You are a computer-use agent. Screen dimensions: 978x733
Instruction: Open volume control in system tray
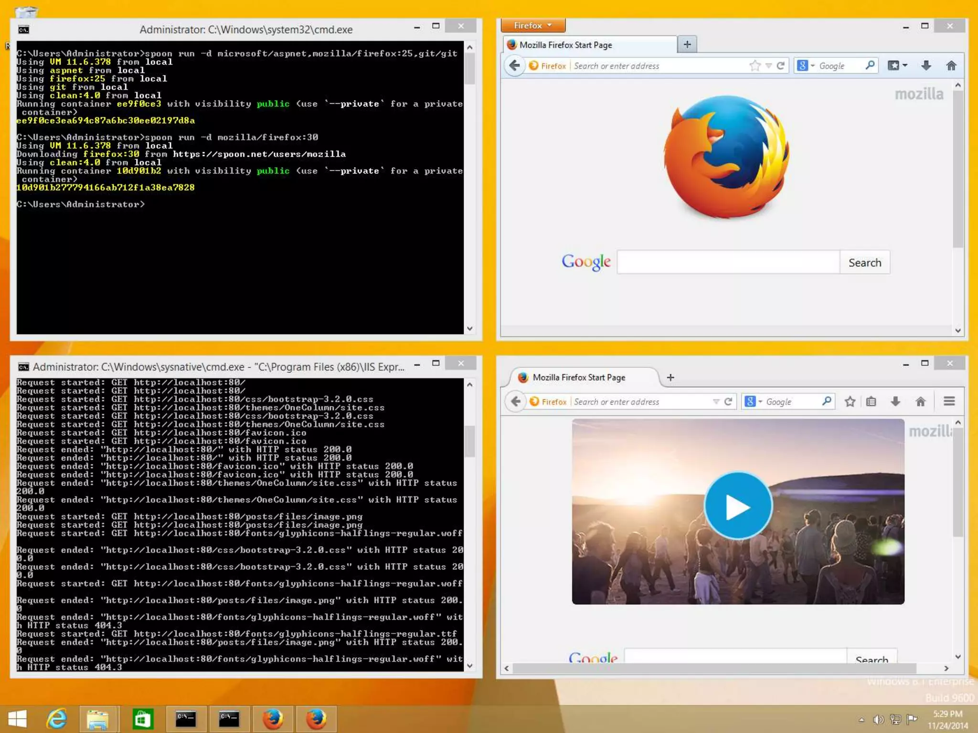[878, 720]
